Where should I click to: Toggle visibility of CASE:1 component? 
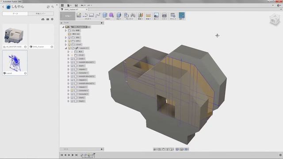tap(72, 59)
